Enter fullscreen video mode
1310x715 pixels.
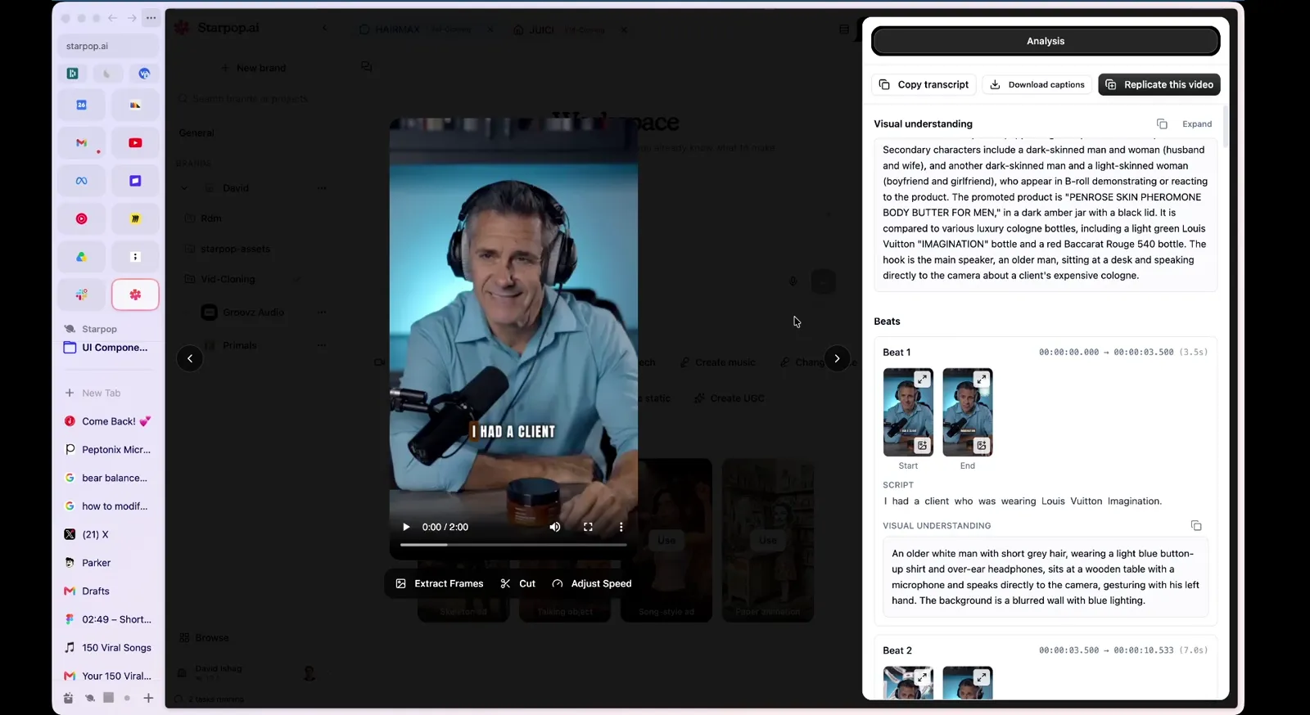click(x=588, y=527)
